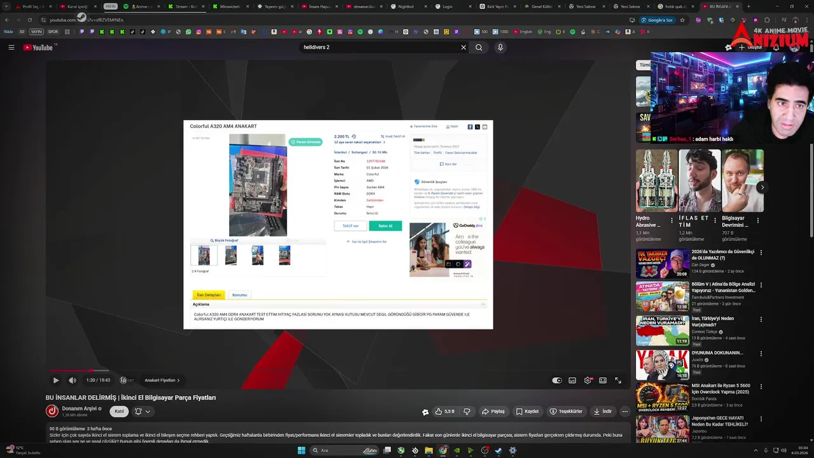814x458 pixels.
Task: Reload the page with the refresh icon
Action: (x=29, y=20)
